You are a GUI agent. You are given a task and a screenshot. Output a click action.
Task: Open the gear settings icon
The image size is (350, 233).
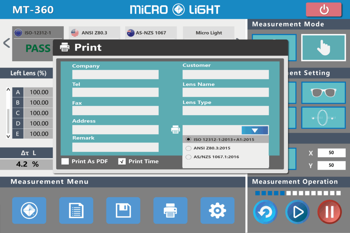tap(217, 210)
